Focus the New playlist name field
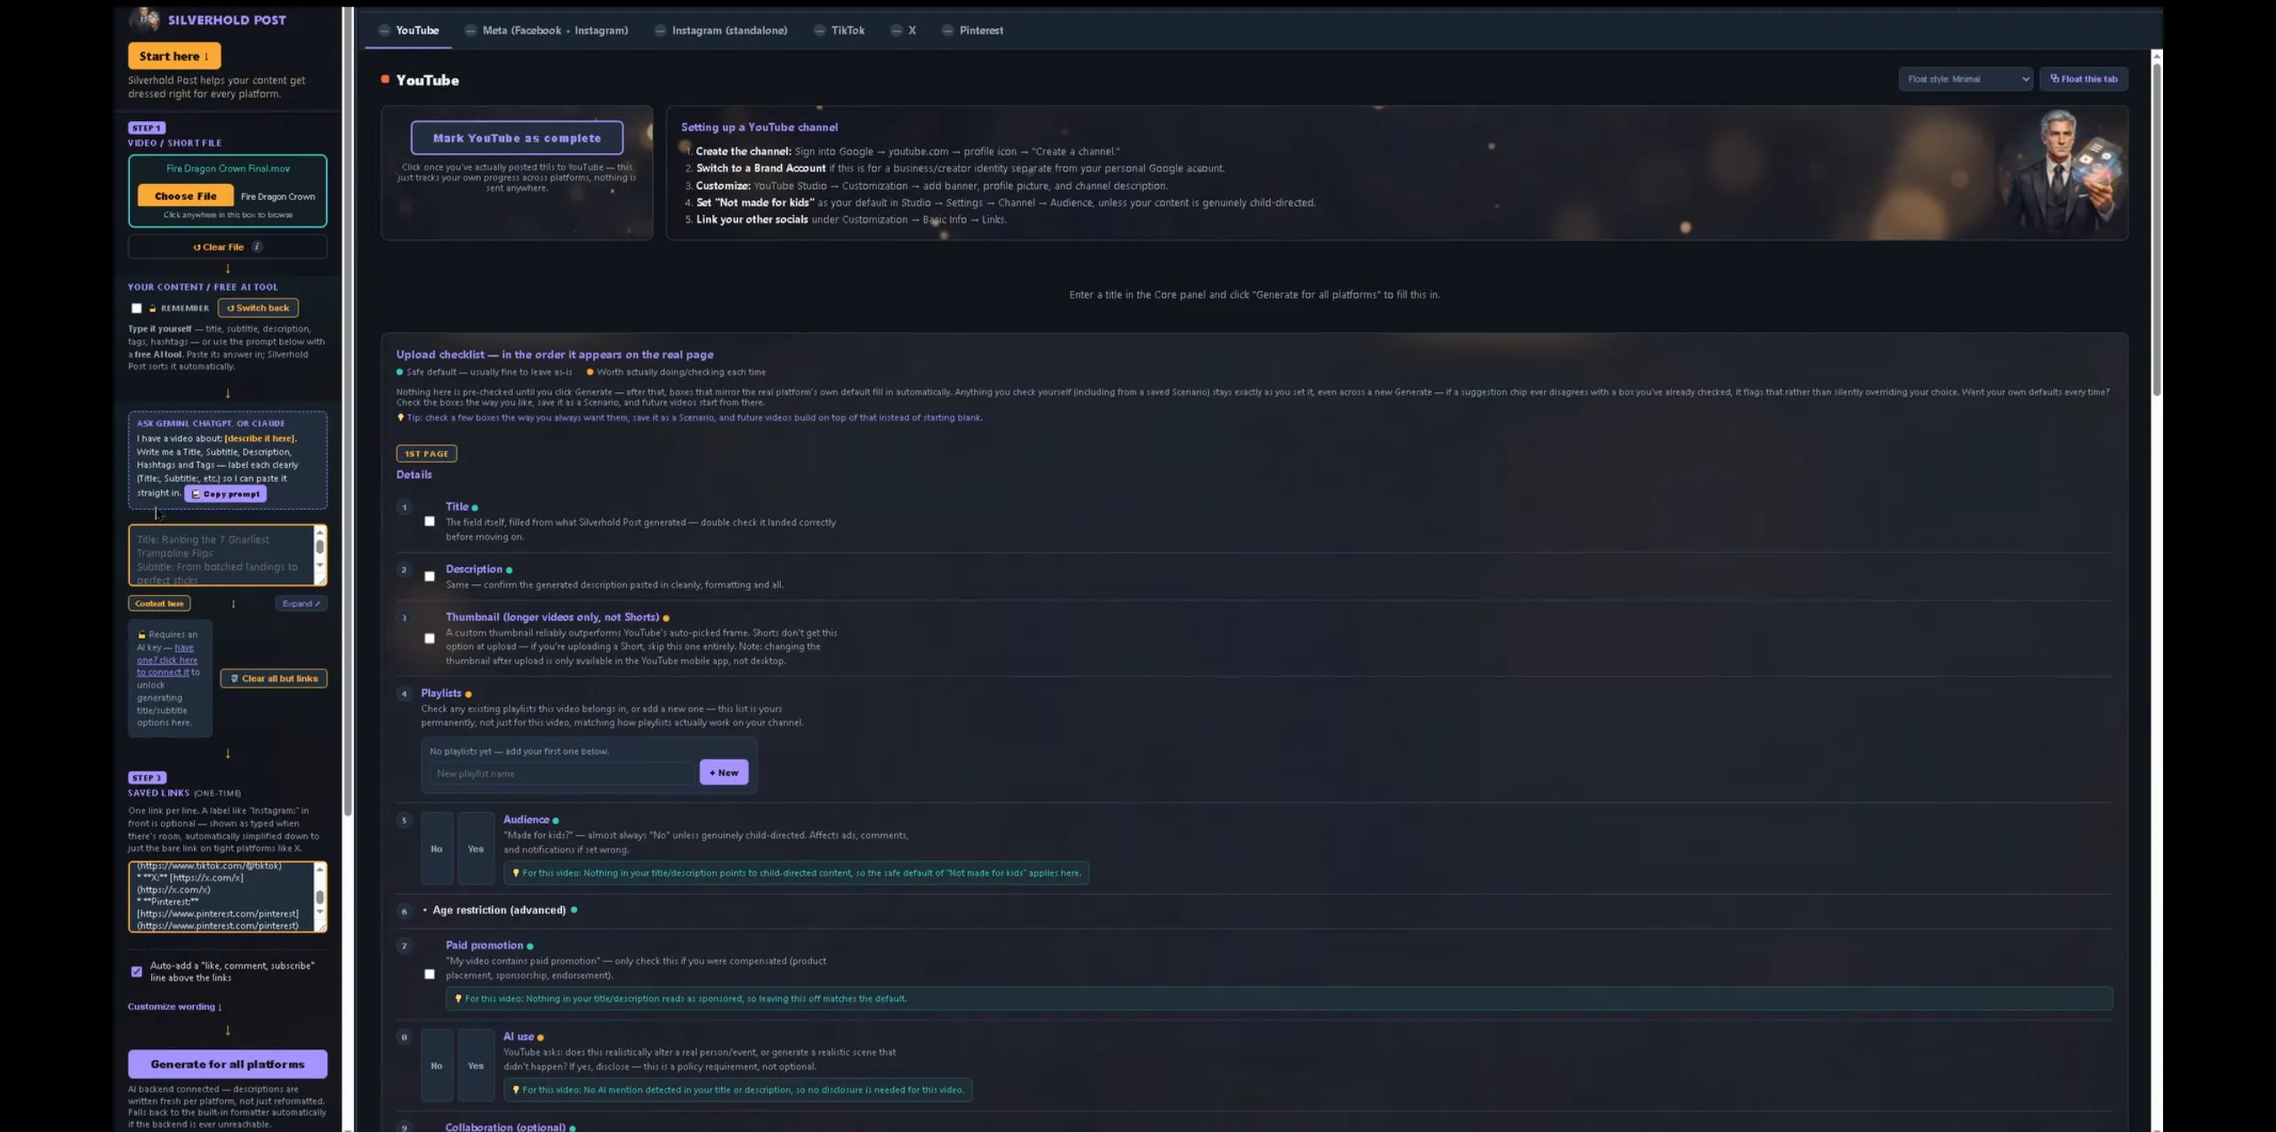Viewport: 2276px width, 1132px height. tap(562, 774)
